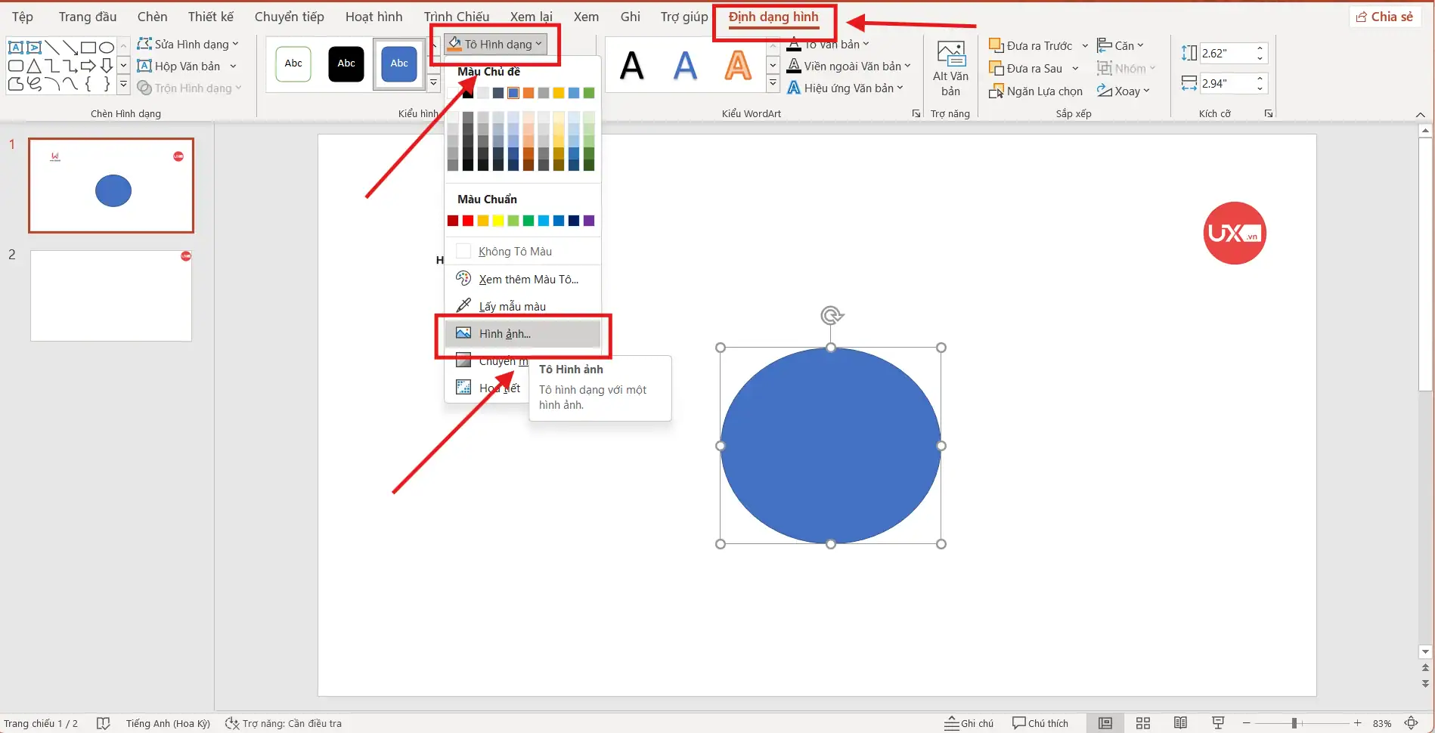Open Sửa Hình dạng menu
Image resolution: width=1435 pixels, height=733 pixels.
(188, 44)
